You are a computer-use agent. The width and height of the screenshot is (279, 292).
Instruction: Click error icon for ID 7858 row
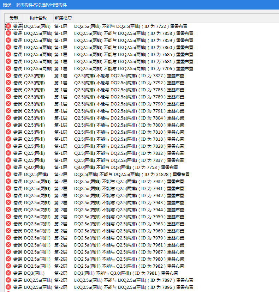8,34
